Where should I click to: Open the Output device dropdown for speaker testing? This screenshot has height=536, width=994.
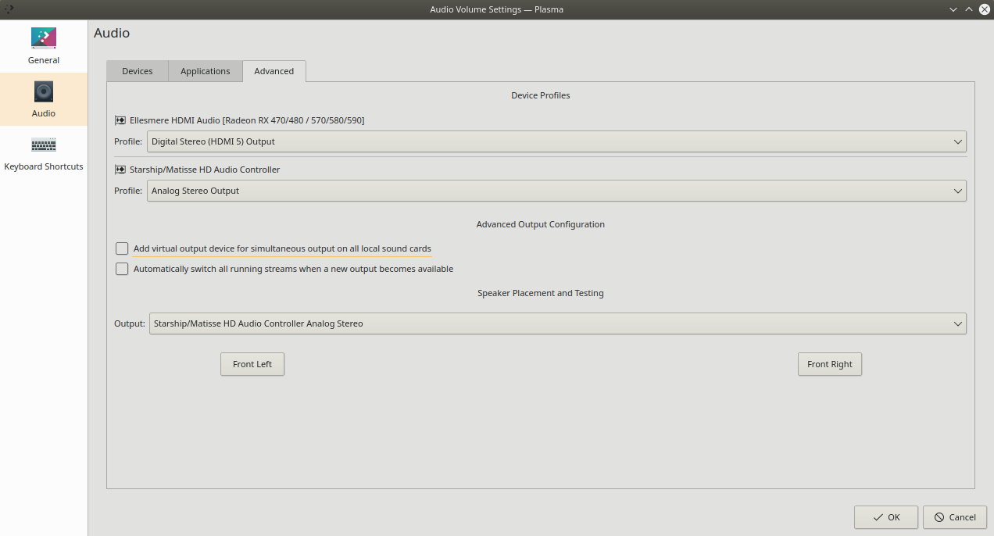(556, 323)
